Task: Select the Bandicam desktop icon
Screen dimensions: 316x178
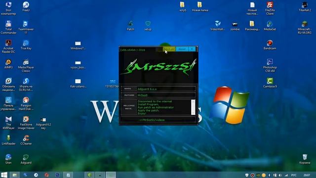Action: click(270, 44)
